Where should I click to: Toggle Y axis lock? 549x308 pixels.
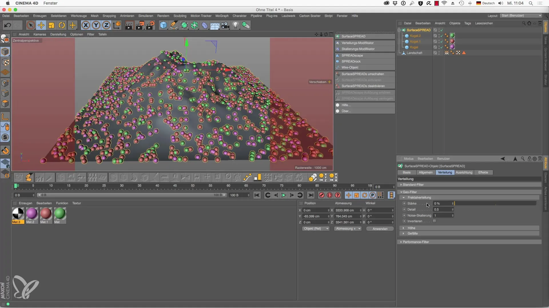(96, 25)
